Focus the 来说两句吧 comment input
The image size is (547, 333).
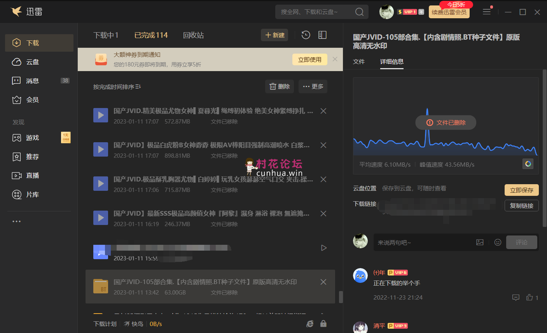424,242
